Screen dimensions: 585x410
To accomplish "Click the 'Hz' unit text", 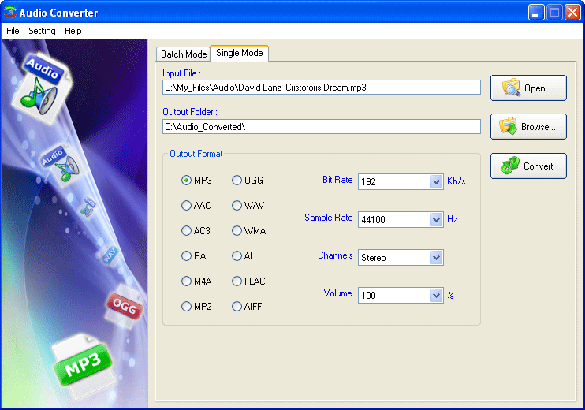I will (x=453, y=219).
